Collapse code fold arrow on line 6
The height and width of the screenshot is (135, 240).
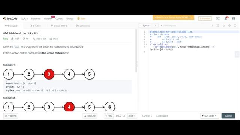(146, 44)
